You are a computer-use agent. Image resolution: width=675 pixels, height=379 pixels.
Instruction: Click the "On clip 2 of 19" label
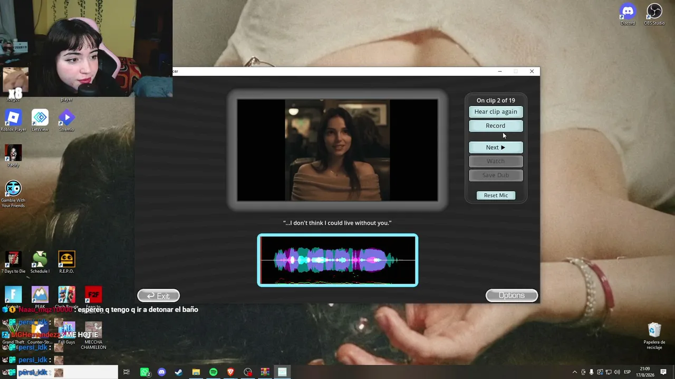click(x=496, y=101)
